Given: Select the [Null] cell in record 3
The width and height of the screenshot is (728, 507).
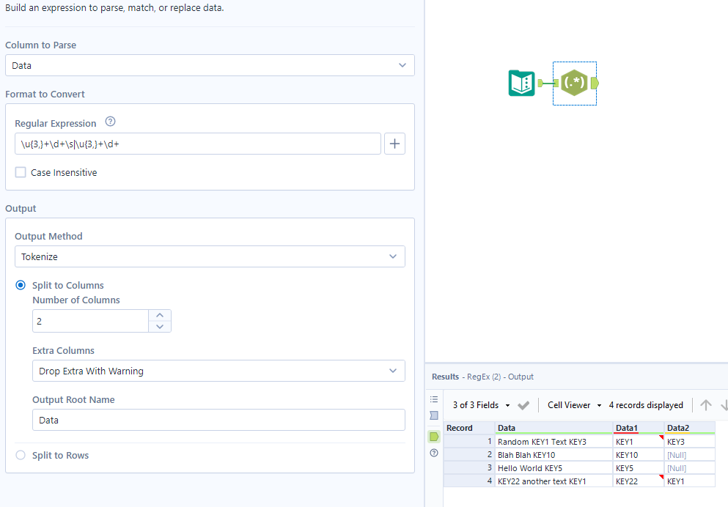Looking at the screenshot, I should (x=690, y=468).
